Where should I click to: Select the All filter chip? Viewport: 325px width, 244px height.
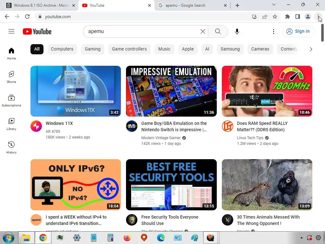pyautogui.click(x=37, y=49)
